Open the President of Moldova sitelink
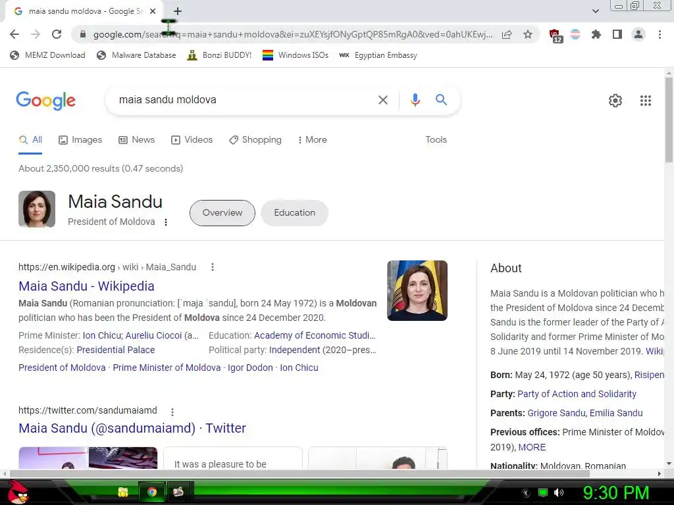This screenshot has width=674, height=505. (62, 368)
